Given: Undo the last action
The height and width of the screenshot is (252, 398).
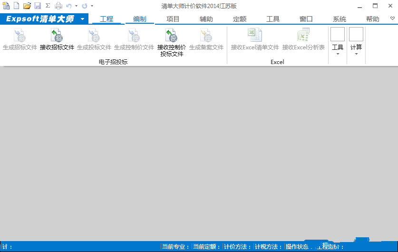Looking at the screenshot, I should coord(69,6).
